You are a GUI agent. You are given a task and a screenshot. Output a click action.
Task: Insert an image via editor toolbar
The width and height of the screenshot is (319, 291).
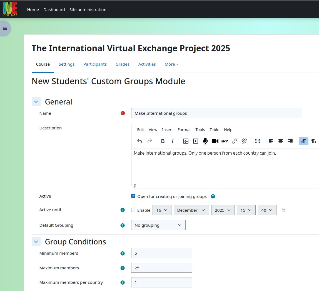pos(186,141)
